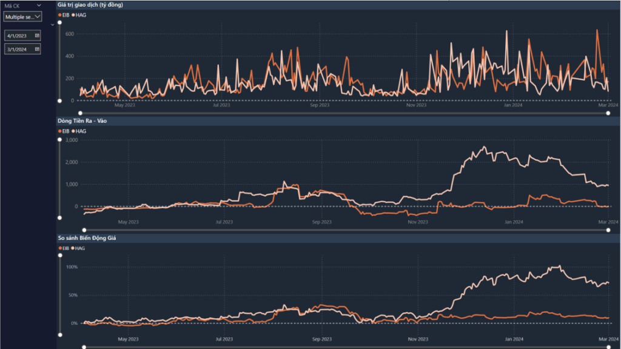Viewport: 621px width, 349px height.
Task: Click the end date field showing 3/1/2024
Action: pos(19,50)
